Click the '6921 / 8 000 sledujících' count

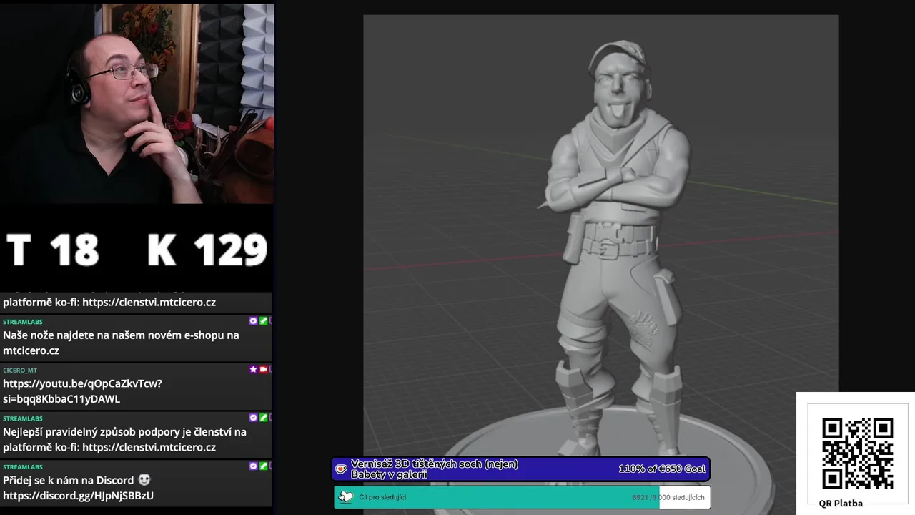(668, 497)
